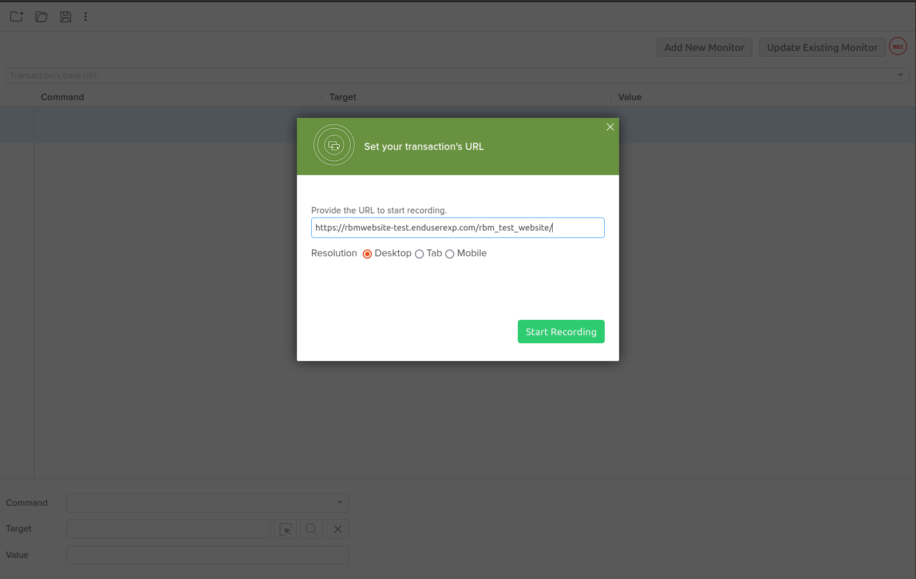Click the red REC icon
This screenshot has width=916, height=579.
(897, 46)
